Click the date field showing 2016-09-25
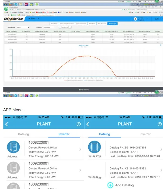 click(x=65, y=27)
